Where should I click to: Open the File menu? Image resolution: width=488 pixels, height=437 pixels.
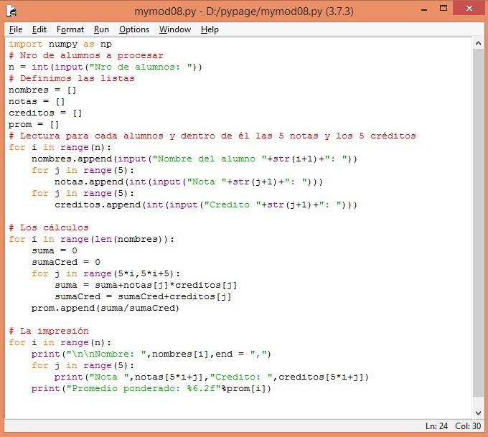16,29
